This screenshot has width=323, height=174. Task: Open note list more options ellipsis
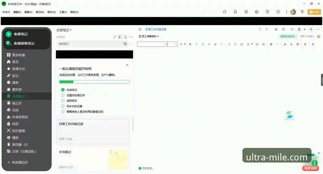coord(131,37)
